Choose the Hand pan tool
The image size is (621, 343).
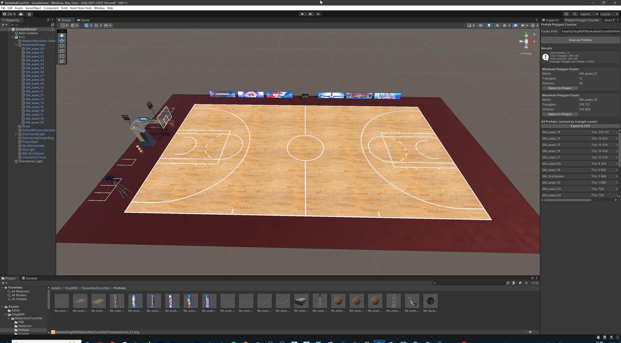point(62,35)
